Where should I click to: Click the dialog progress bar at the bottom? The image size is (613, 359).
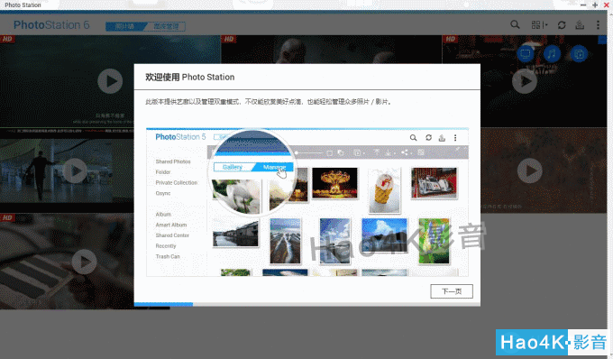click(307, 304)
